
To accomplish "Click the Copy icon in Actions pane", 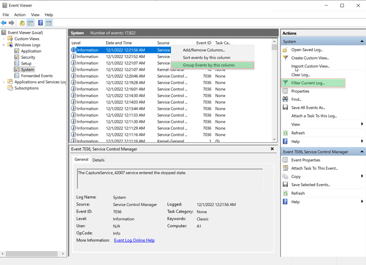I will pos(285,176).
